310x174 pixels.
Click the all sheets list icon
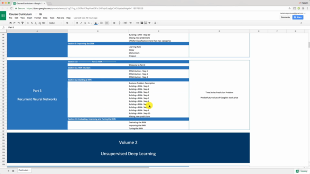tap(13, 171)
